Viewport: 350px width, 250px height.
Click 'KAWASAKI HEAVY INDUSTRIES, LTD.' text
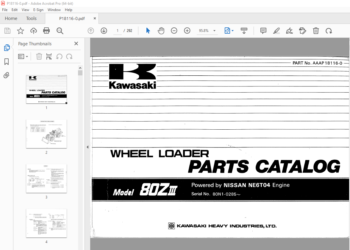[226, 226]
